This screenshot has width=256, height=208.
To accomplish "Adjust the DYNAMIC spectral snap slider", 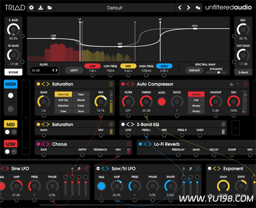I will [x=217, y=72].
